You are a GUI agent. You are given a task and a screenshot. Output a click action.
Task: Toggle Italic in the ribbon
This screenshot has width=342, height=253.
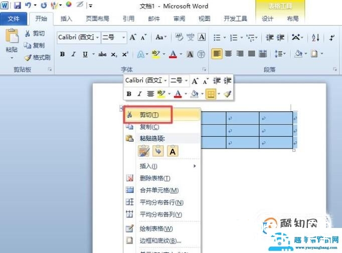(x=74, y=54)
